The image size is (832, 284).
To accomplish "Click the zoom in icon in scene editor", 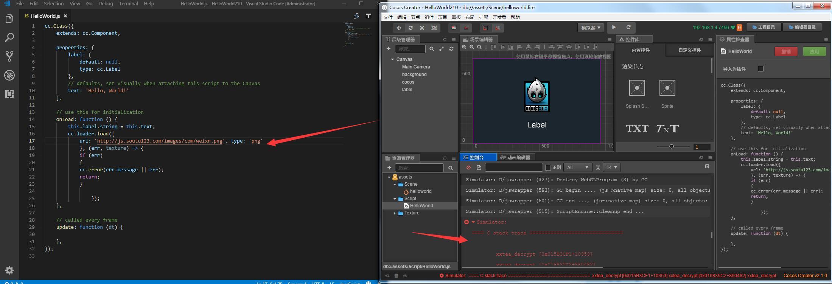I will click(464, 47).
